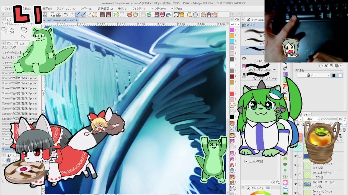Screen dimensions: 348x195
Task: Select the 色混 soft blend brush stroke
Action: (x=253, y=33)
